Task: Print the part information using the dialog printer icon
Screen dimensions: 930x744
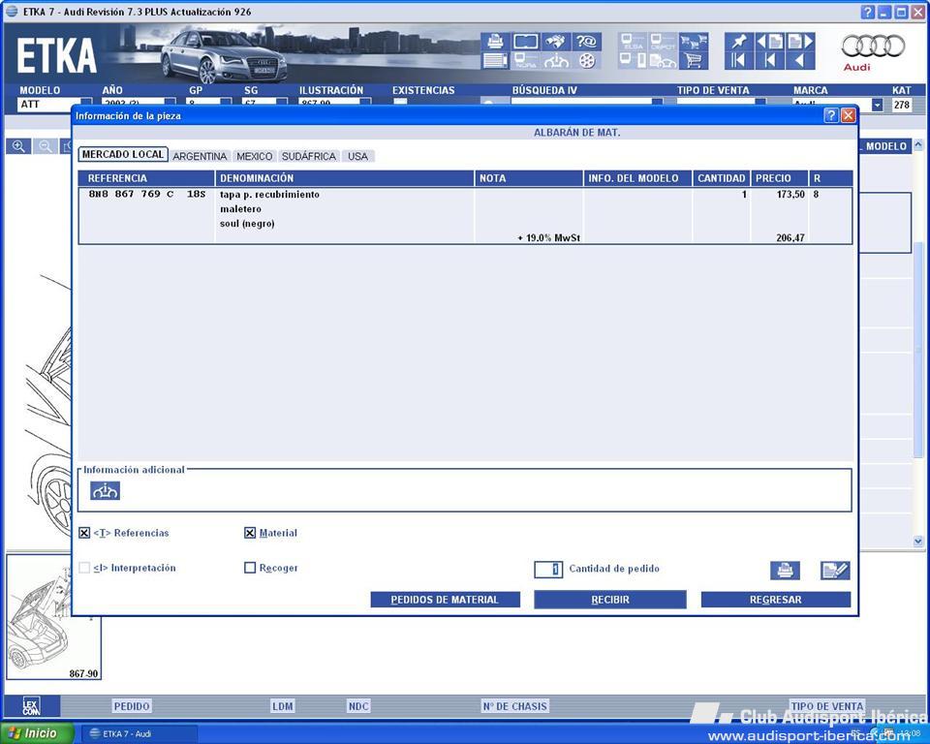Action: tap(785, 571)
